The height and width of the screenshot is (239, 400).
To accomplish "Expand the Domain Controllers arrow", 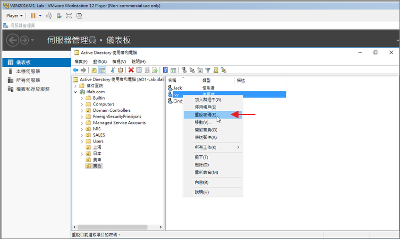I will (82, 110).
